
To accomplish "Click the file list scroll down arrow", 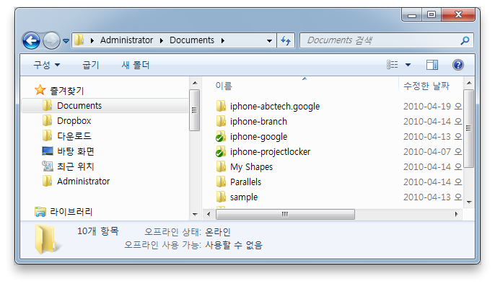I will pyautogui.click(x=469, y=202).
